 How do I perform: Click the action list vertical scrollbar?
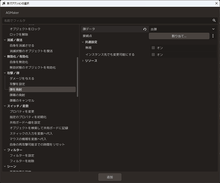77,77
